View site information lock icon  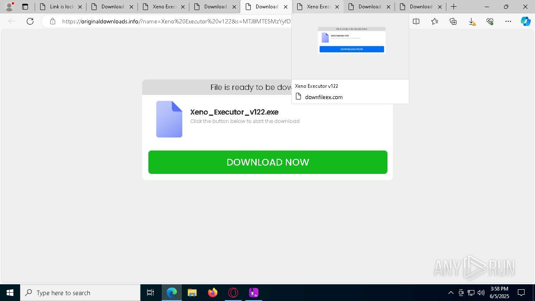(53, 21)
